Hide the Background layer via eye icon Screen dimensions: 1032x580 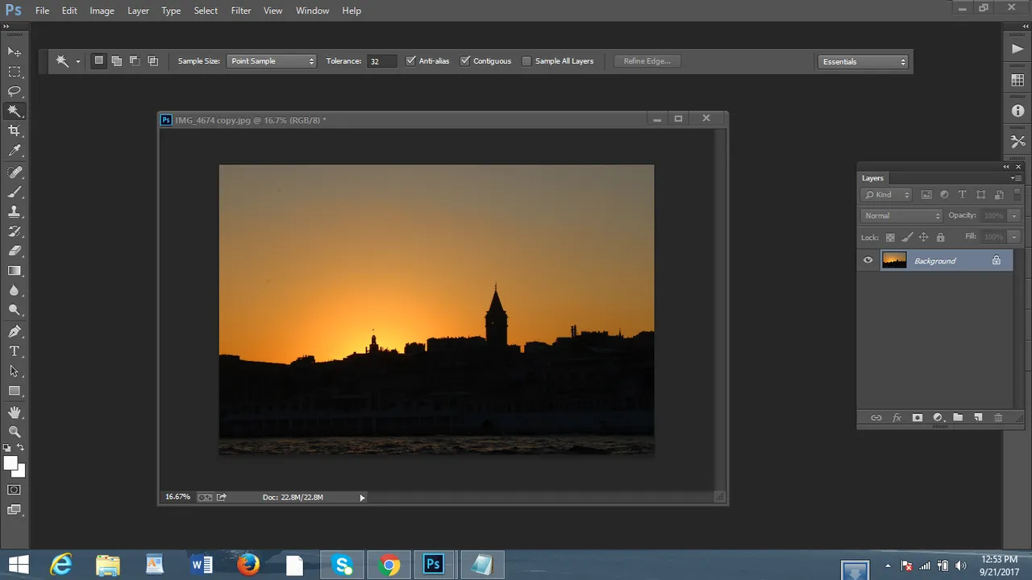(x=868, y=260)
